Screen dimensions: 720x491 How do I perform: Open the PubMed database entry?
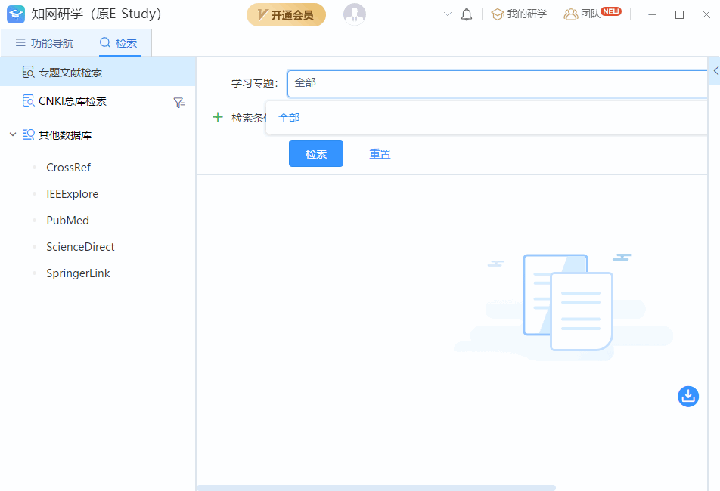point(66,220)
